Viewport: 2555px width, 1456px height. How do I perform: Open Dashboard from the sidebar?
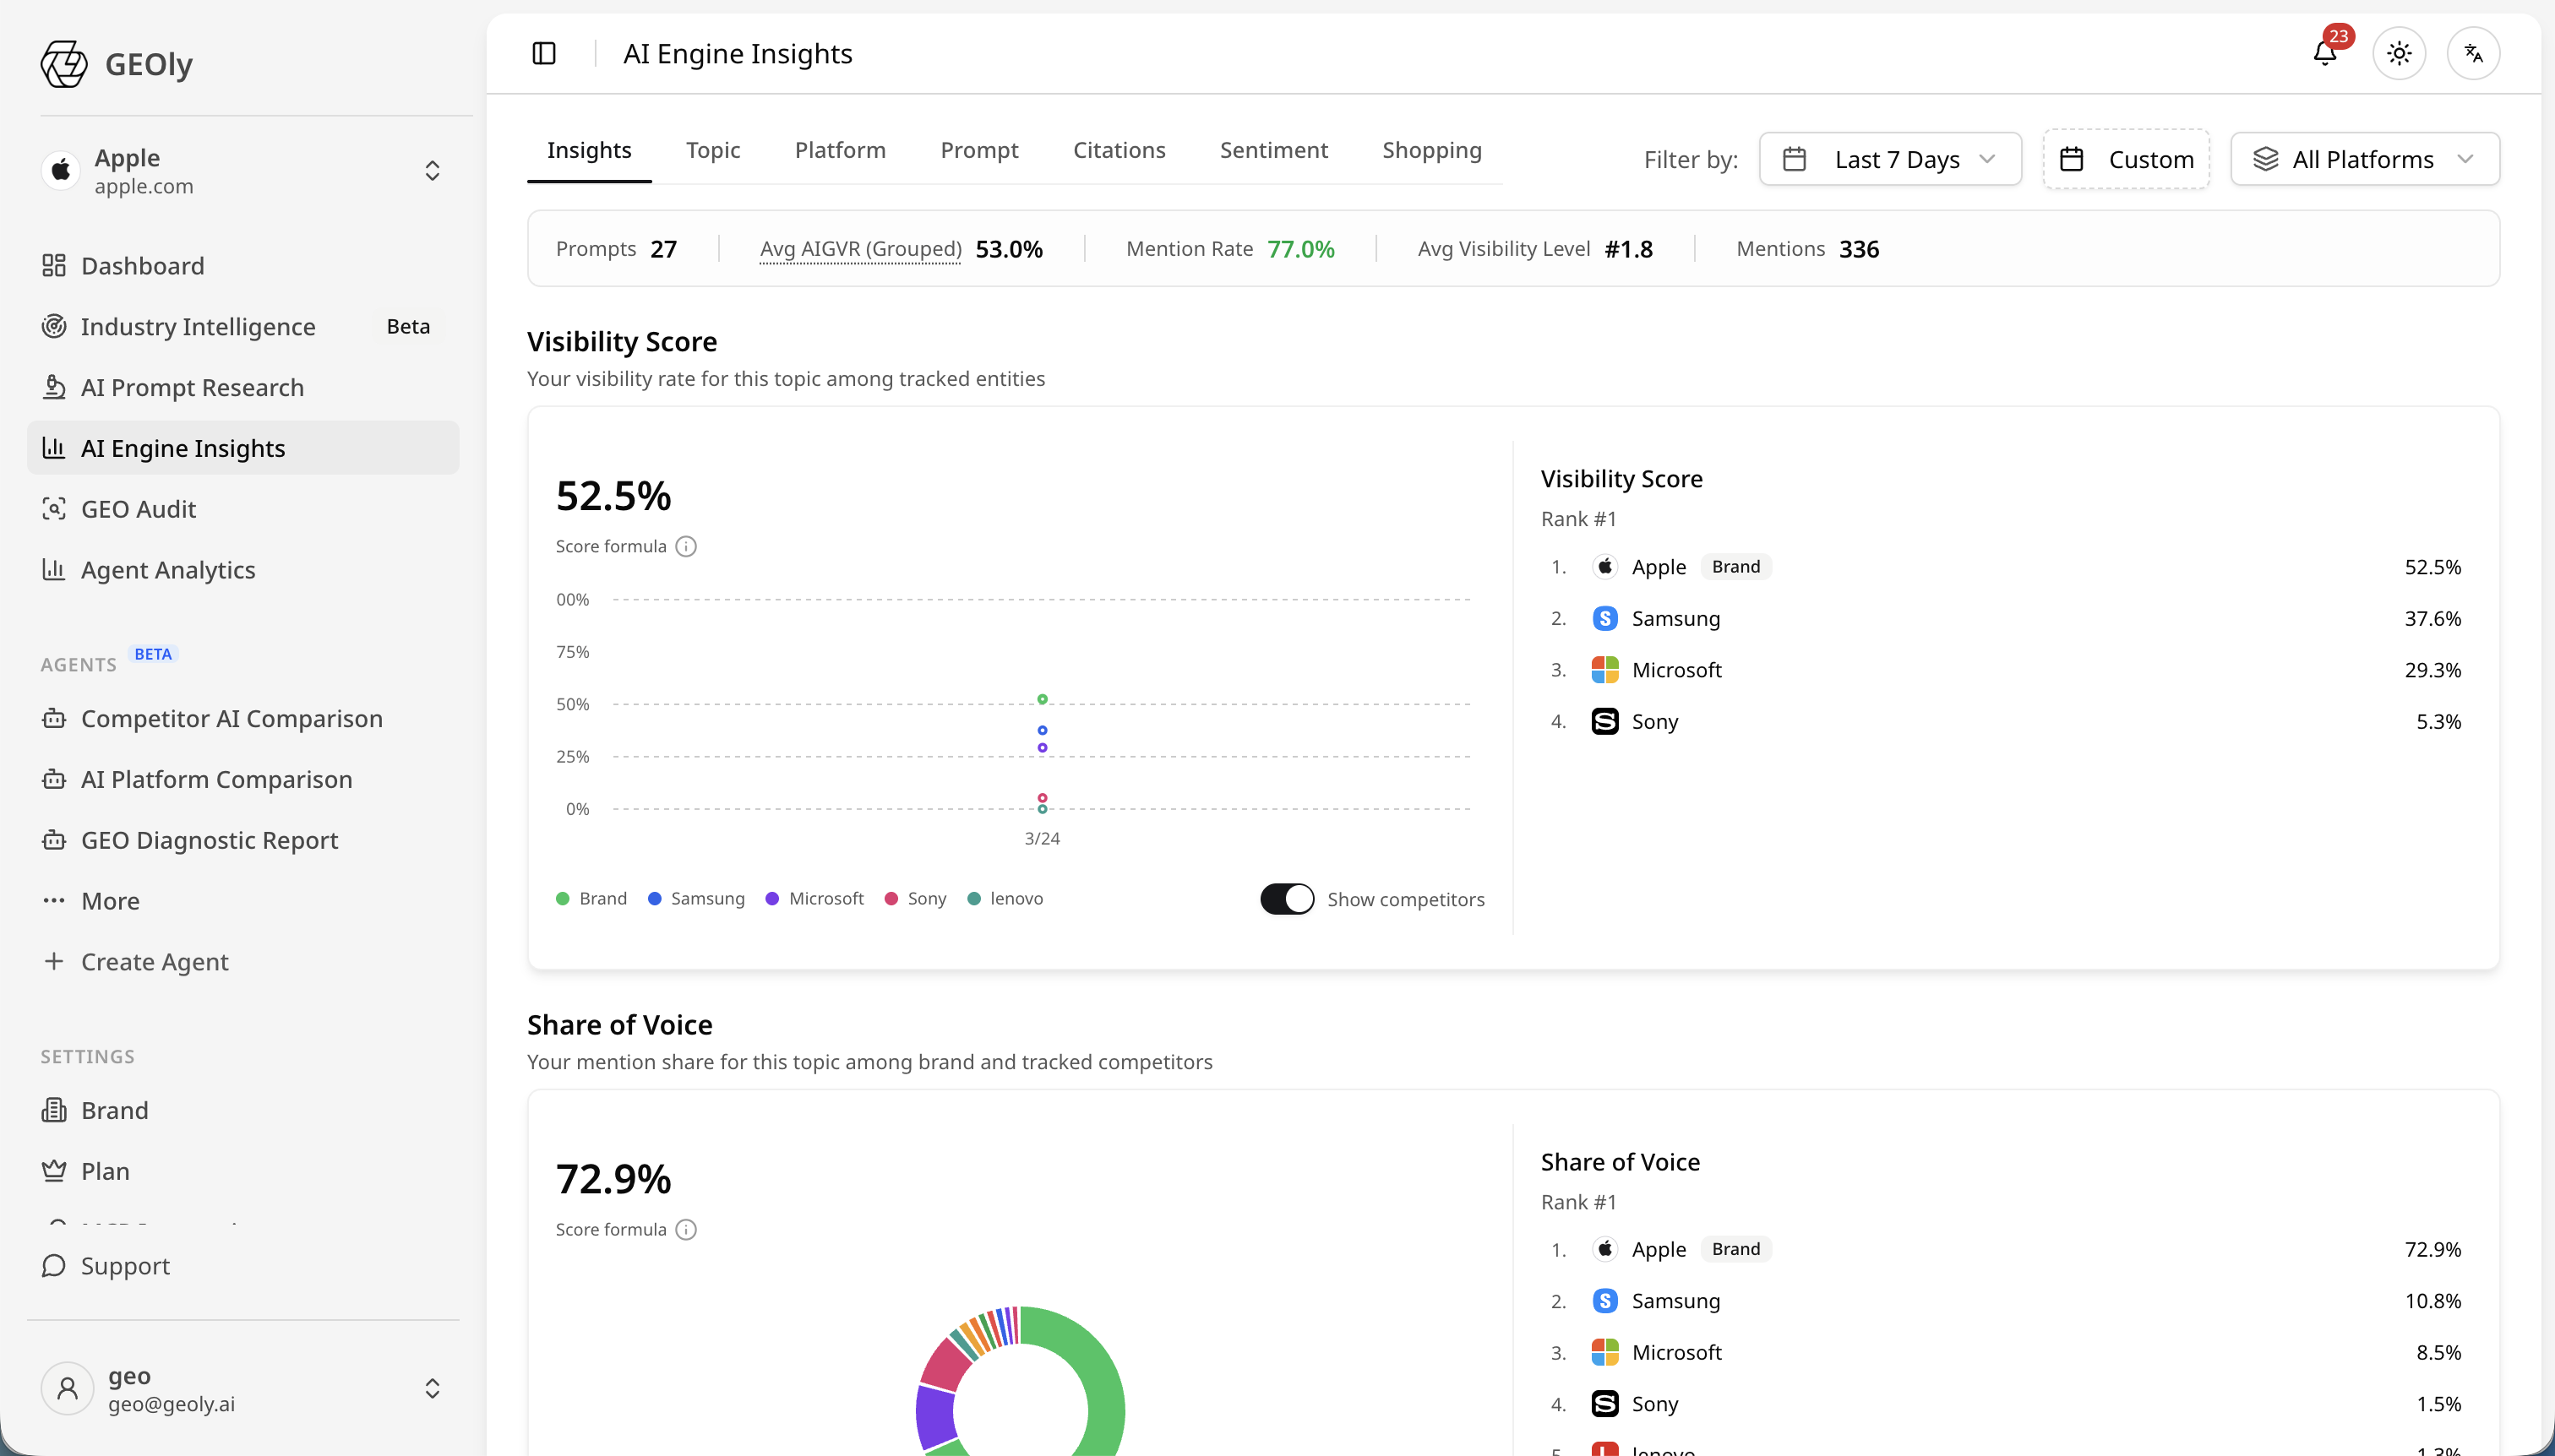tap(243, 266)
